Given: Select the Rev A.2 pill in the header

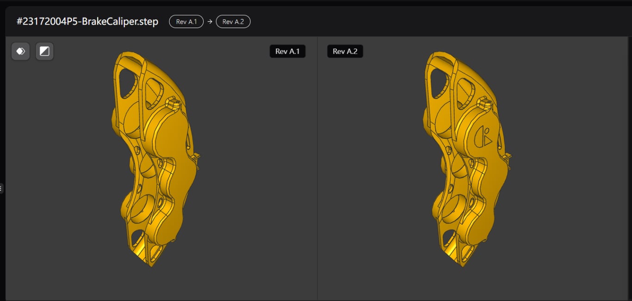Looking at the screenshot, I should [x=233, y=22].
